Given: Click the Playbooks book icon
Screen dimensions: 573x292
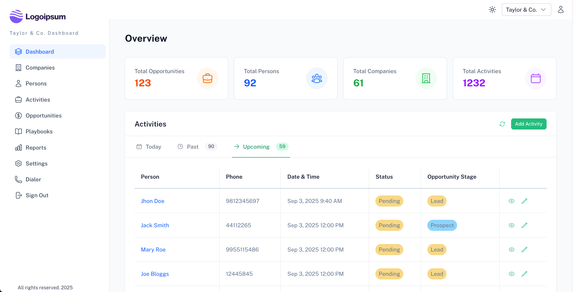Looking at the screenshot, I should pyautogui.click(x=19, y=131).
